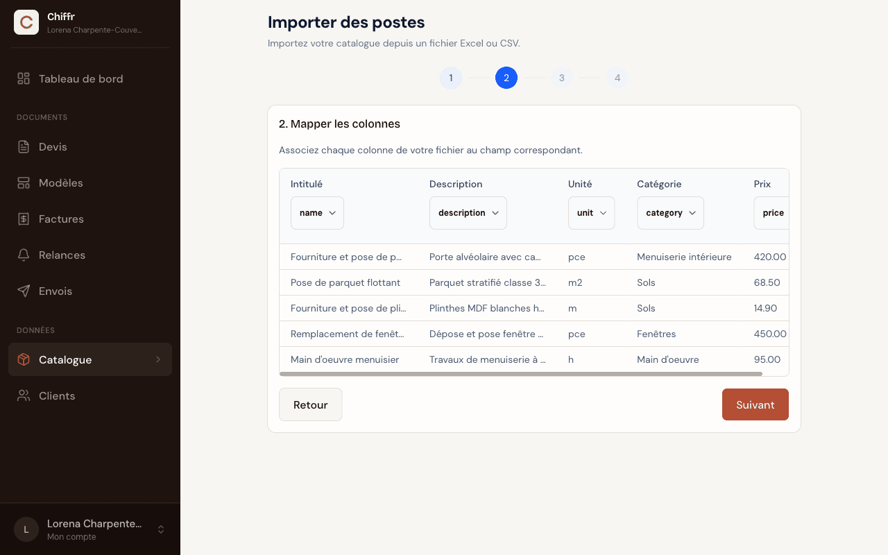Go to step 1 of import
The height and width of the screenshot is (555, 888).
pos(451,78)
